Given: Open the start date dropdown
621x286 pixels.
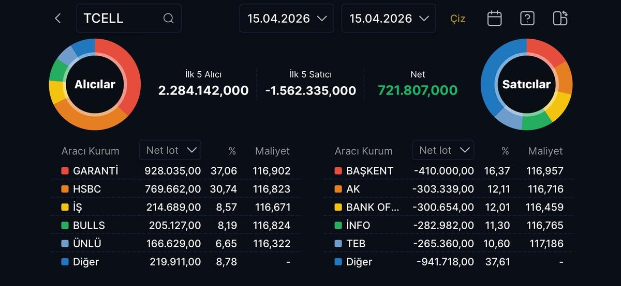Looking at the screenshot, I should tap(287, 19).
